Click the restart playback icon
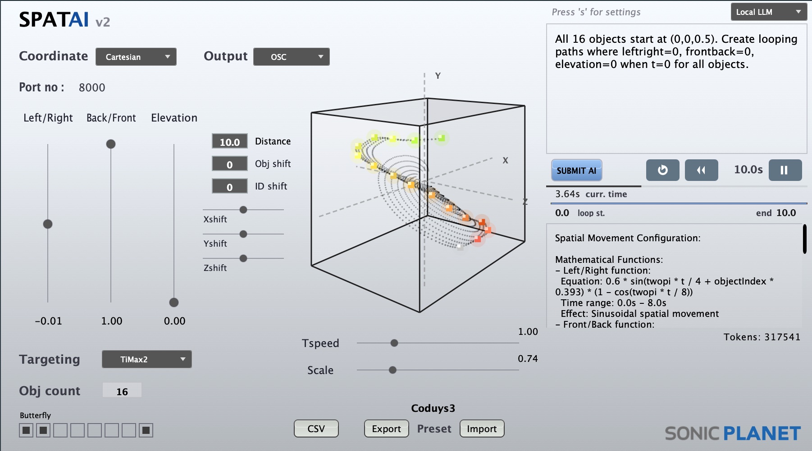The height and width of the screenshot is (451, 812). click(x=662, y=170)
